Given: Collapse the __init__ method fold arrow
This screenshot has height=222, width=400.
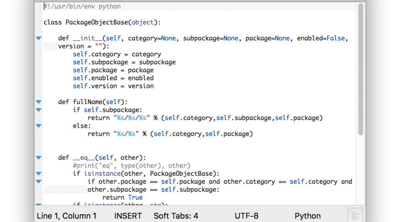Looking at the screenshot, I should [39, 38].
